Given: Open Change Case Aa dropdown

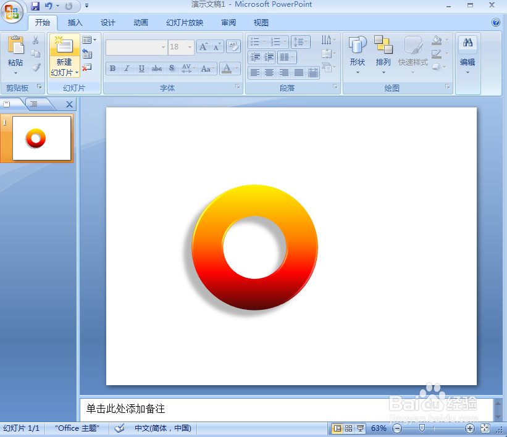Looking at the screenshot, I should coord(207,69).
